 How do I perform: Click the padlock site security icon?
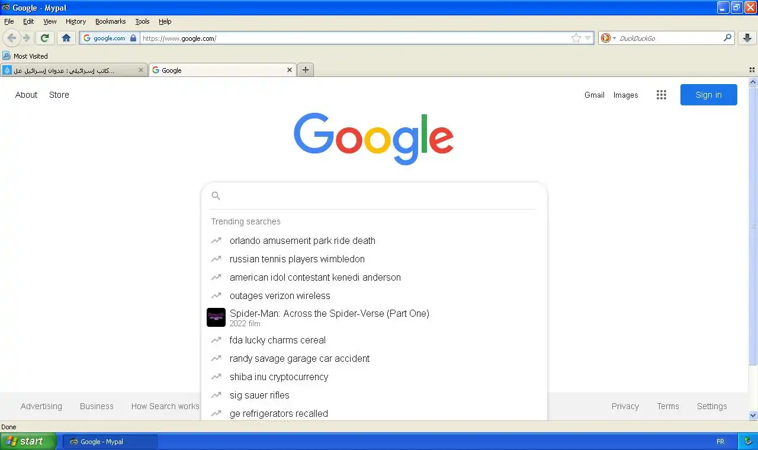click(133, 38)
